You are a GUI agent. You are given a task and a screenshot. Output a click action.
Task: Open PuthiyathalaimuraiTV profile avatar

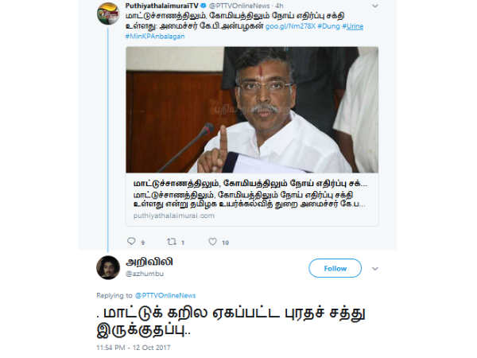pos(108,14)
